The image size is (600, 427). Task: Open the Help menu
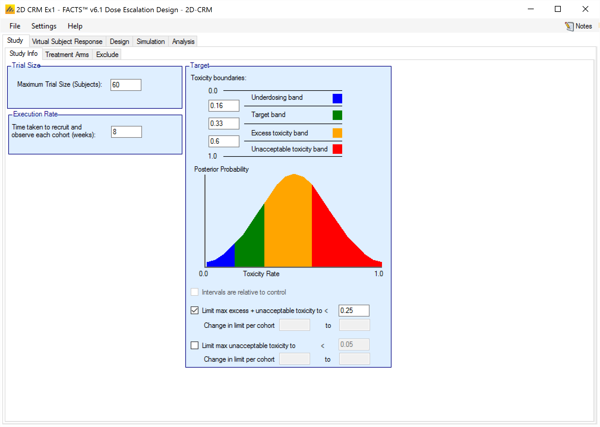point(75,26)
